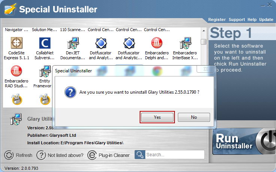The height and width of the screenshot is (172, 276).
Task: Click the program list scroll-up arrow
Action: [204, 31]
